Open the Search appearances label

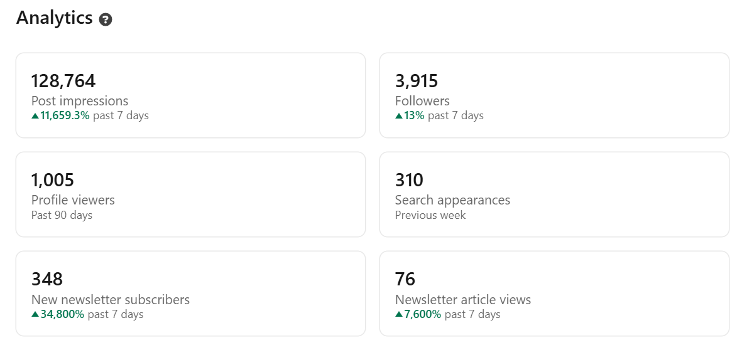(452, 200)
